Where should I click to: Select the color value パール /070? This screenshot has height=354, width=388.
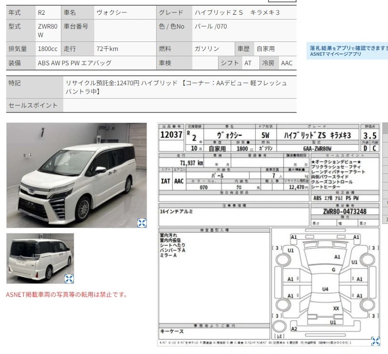coord(211,27)
